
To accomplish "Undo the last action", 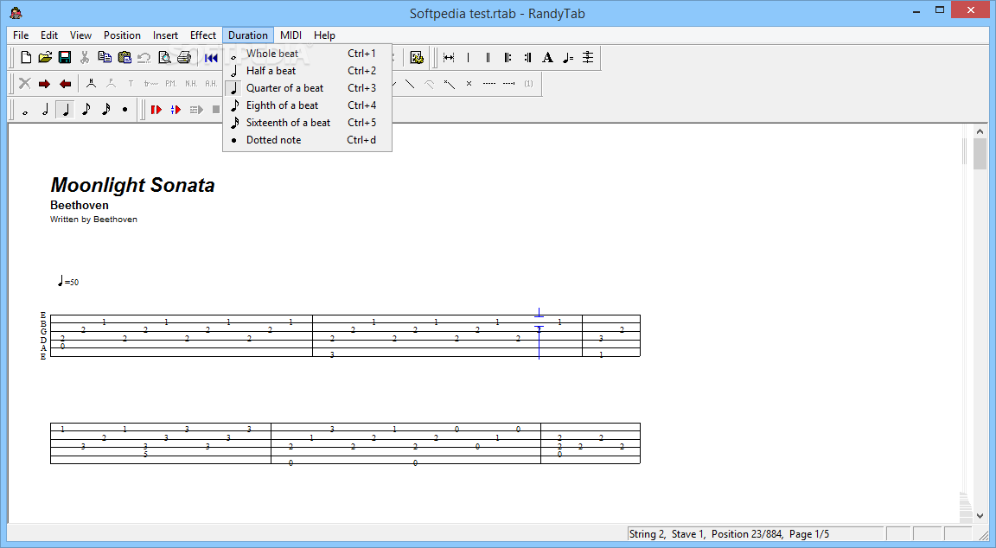I will (144, 58).
